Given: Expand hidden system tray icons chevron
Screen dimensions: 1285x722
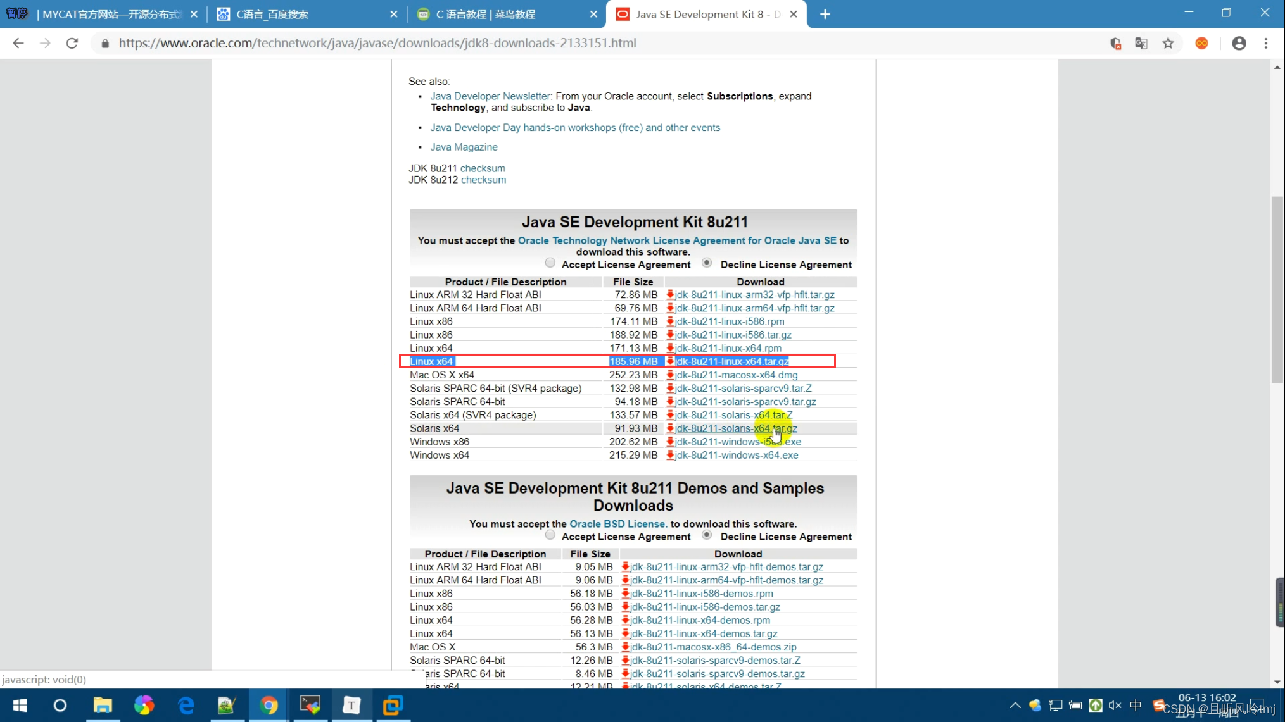Looking at the screenshot, I should click(x=1015, y=705).
